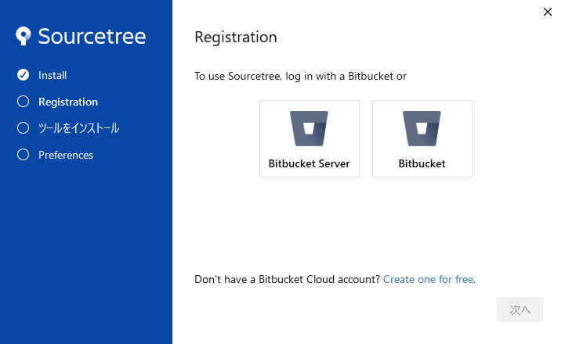Viewport: 565px width, 344px height.
Task: Click the Bitbucket cloud bucket icon
Action: 422,129
